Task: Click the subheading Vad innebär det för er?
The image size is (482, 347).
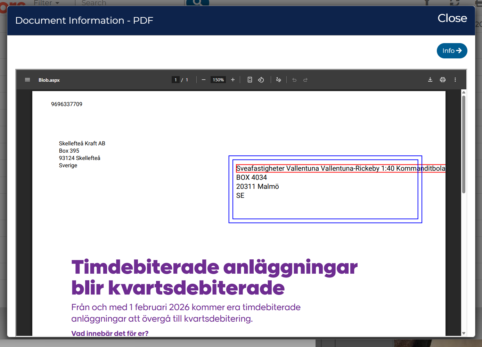Action: tap(110, 333)
